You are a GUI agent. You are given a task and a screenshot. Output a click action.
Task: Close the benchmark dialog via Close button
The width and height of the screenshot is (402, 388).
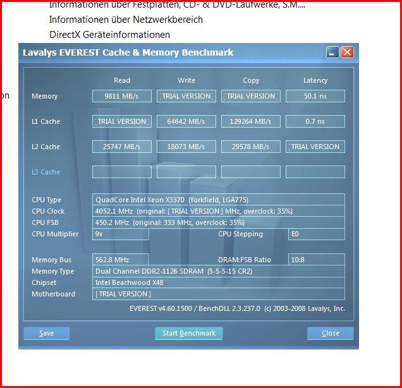coord(330,333)
